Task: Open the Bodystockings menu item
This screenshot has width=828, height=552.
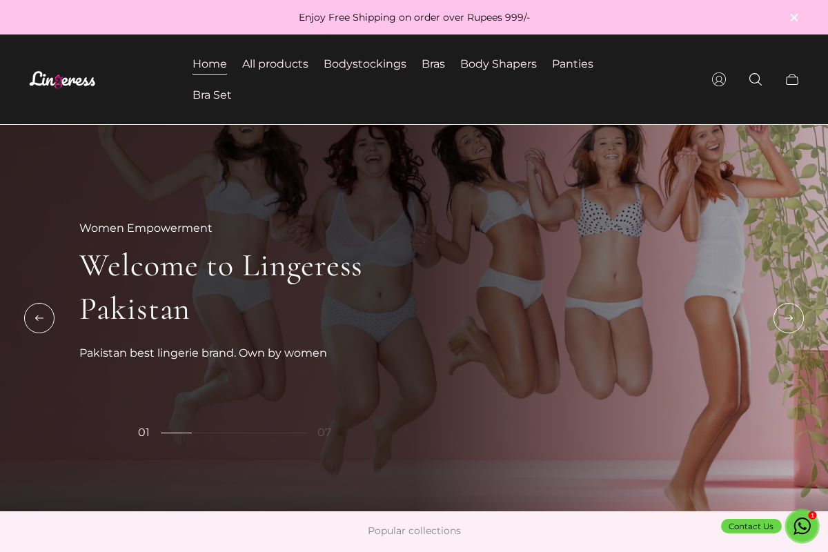Action: pos(365,63)
